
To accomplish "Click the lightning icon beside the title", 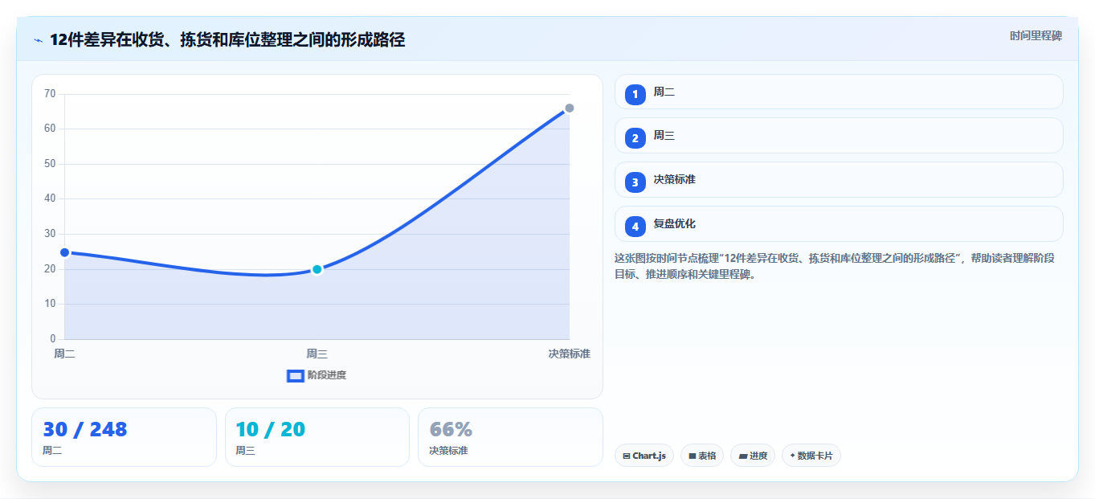I will (38, 40).
